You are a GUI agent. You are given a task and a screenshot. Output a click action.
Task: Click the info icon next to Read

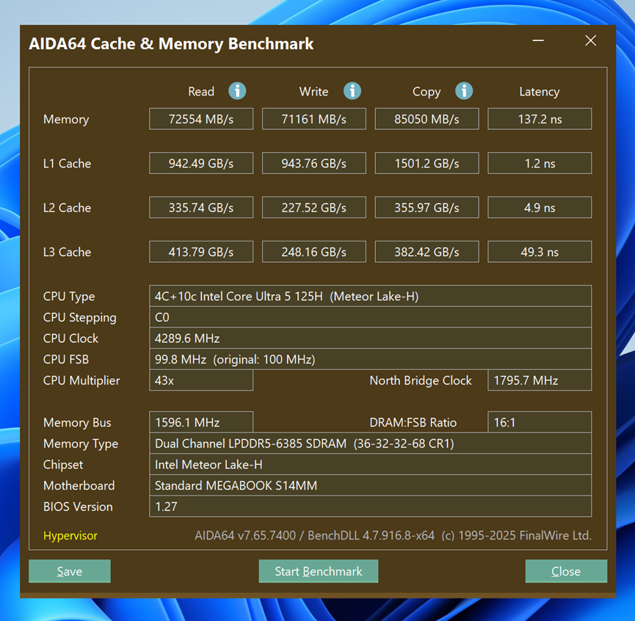236,91
